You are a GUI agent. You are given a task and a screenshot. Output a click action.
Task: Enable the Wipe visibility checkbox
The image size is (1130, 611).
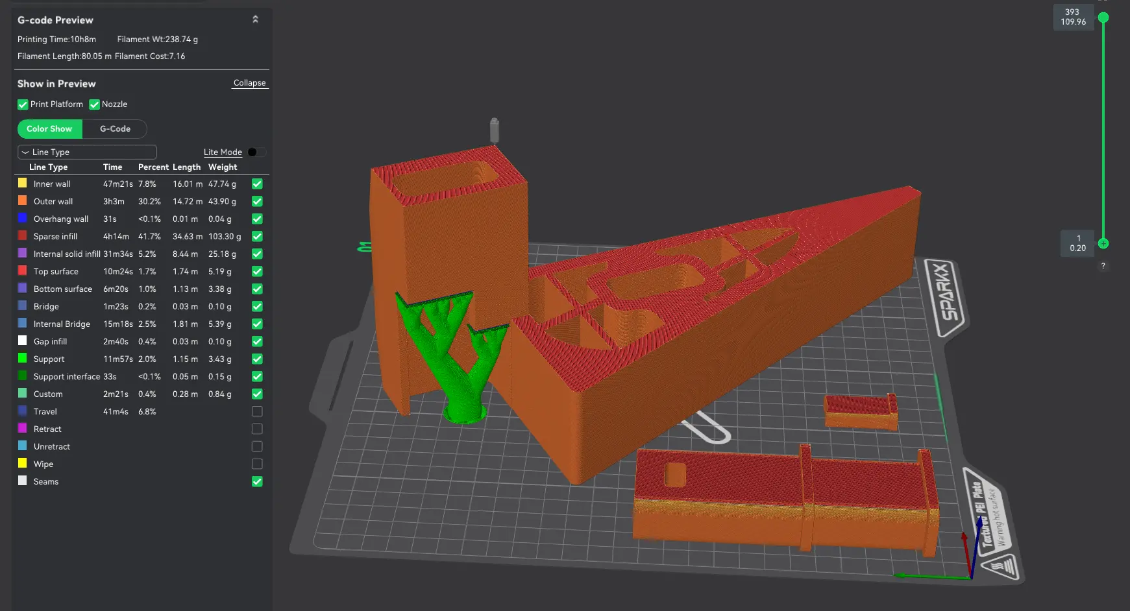pyautogui.click(x=257, y=464)
